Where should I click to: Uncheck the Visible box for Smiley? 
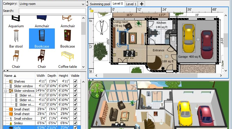75,123
